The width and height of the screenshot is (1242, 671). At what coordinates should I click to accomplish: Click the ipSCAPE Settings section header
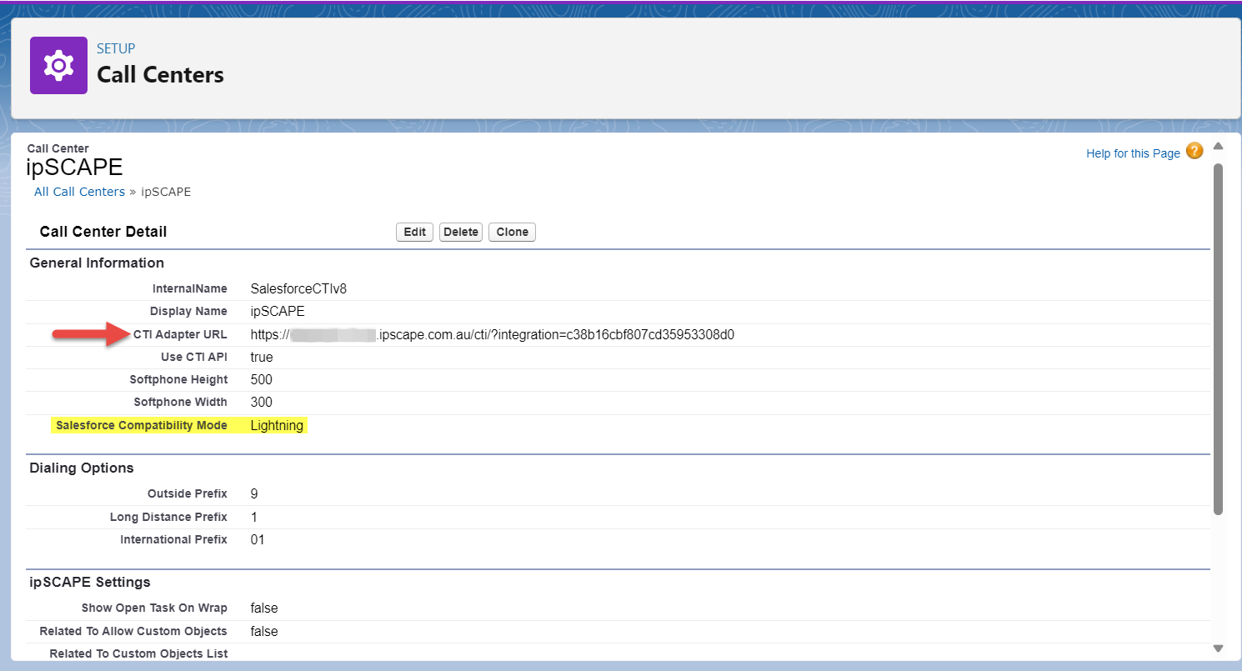(90, 582)
